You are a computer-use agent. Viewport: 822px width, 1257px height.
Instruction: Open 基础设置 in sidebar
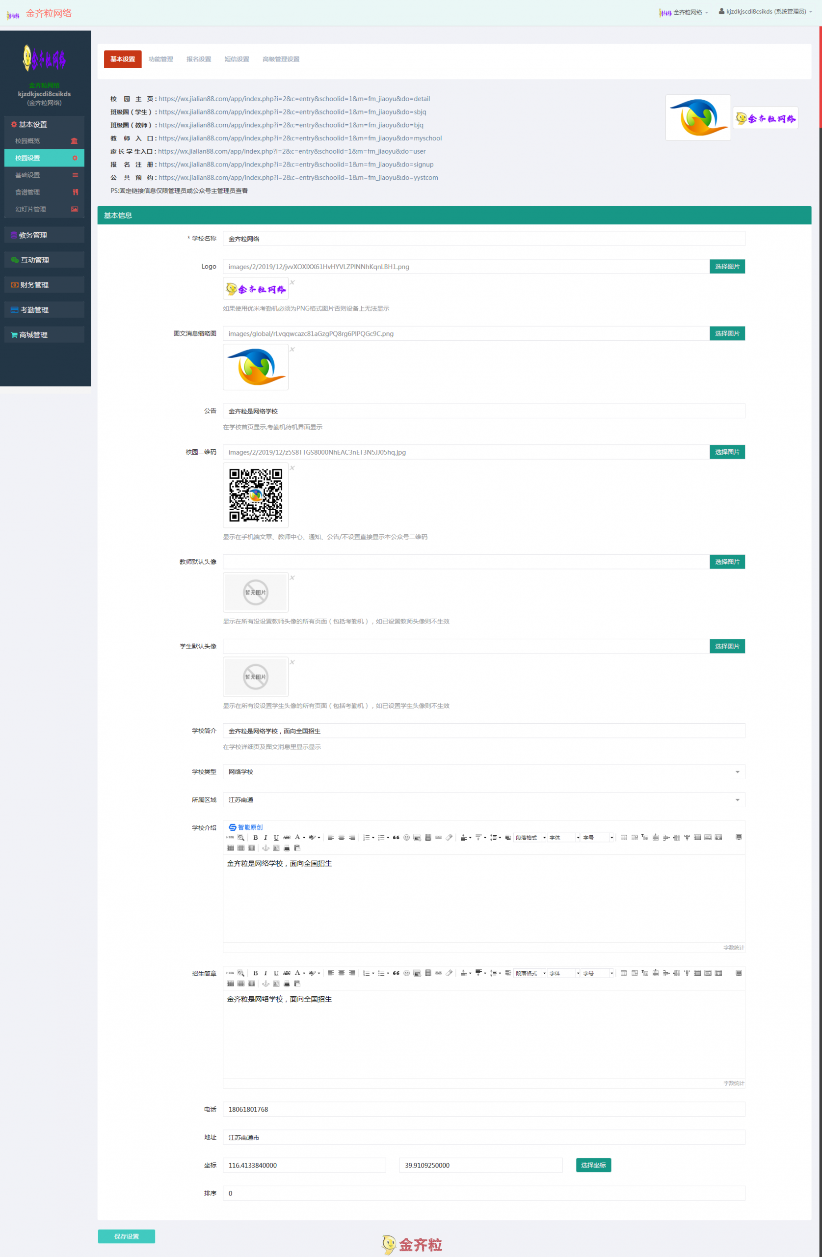click(x=44, y=175)
